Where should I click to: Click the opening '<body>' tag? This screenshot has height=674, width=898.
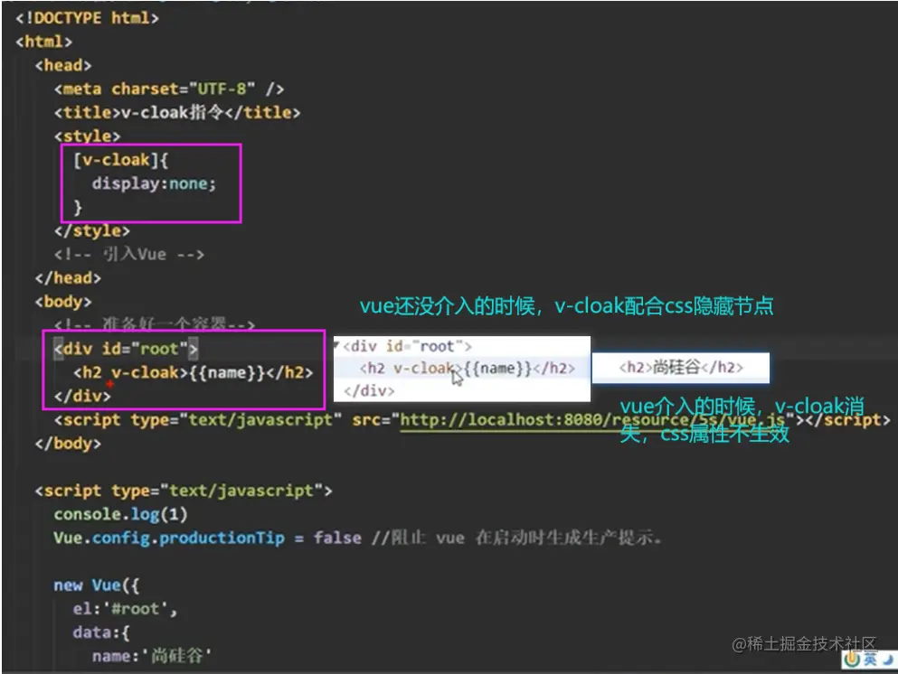63,302
